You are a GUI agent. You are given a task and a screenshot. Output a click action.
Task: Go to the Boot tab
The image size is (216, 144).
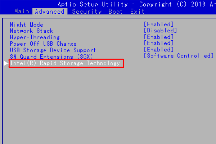tap(115, 12)
